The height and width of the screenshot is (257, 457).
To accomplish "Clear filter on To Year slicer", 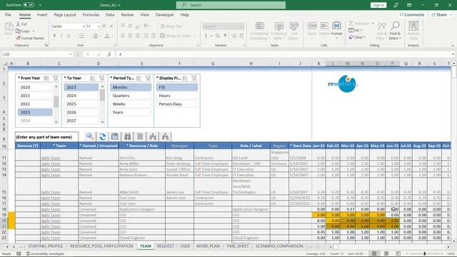I will (101, 78).
